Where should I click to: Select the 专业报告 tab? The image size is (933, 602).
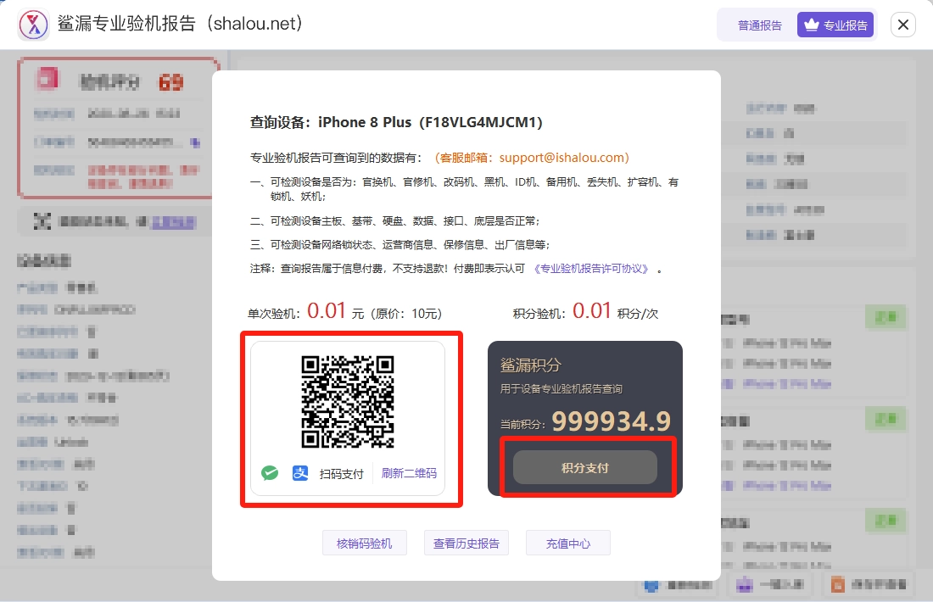click(x=835, y=25)
